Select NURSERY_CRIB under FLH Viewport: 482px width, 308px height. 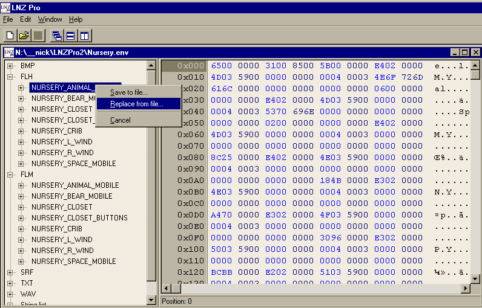(56, 131)
